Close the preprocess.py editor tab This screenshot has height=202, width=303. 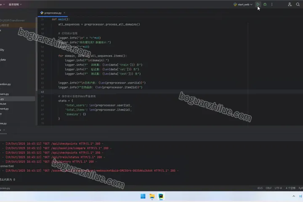point(64,13)
